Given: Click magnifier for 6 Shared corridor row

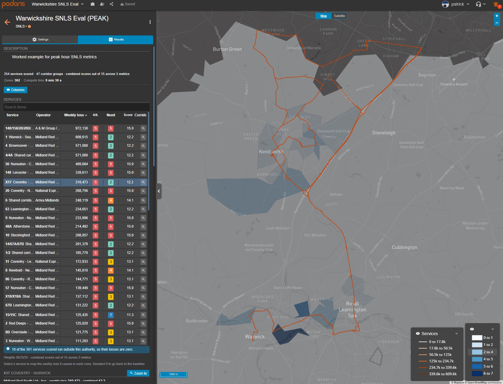Looking at the screenshot, I should coord(143,200).
